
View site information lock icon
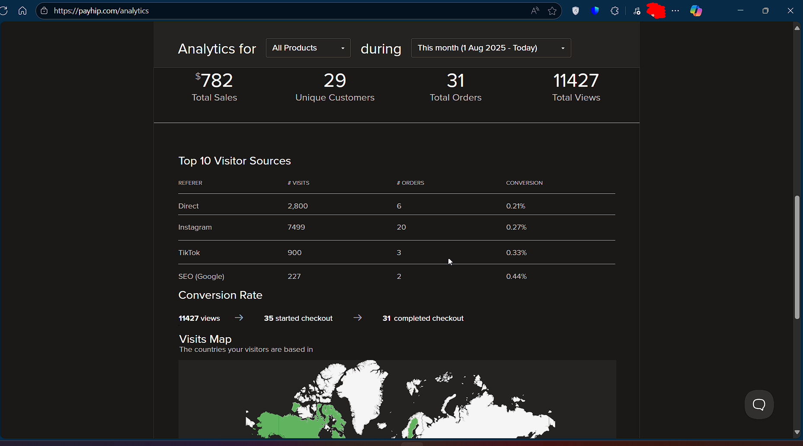(x=44, y=11)
